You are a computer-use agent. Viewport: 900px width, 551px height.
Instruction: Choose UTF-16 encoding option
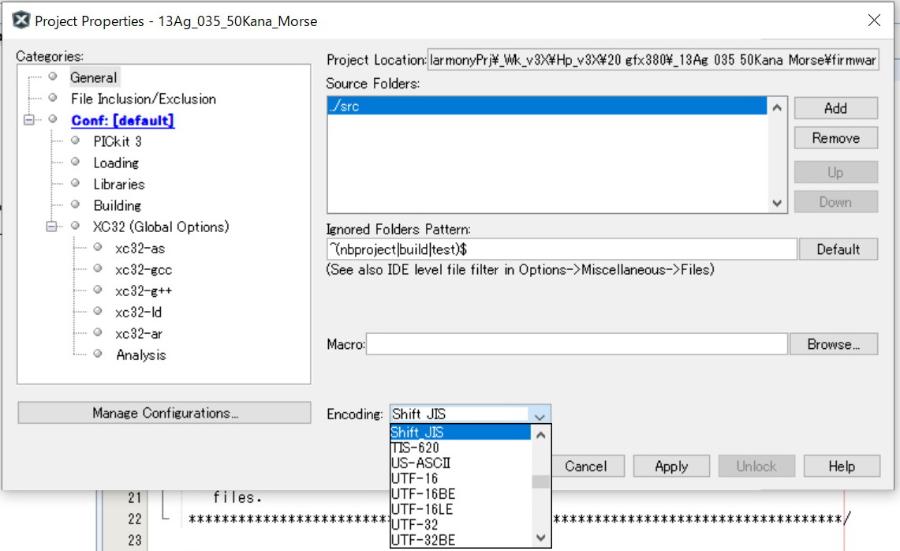point(461,478)
